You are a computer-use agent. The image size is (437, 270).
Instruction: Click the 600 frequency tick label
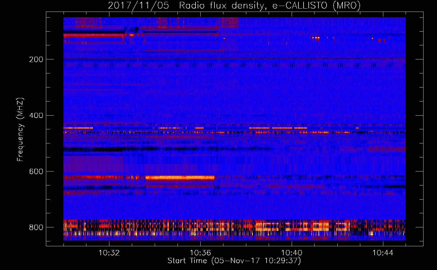[x=36, y=171]
